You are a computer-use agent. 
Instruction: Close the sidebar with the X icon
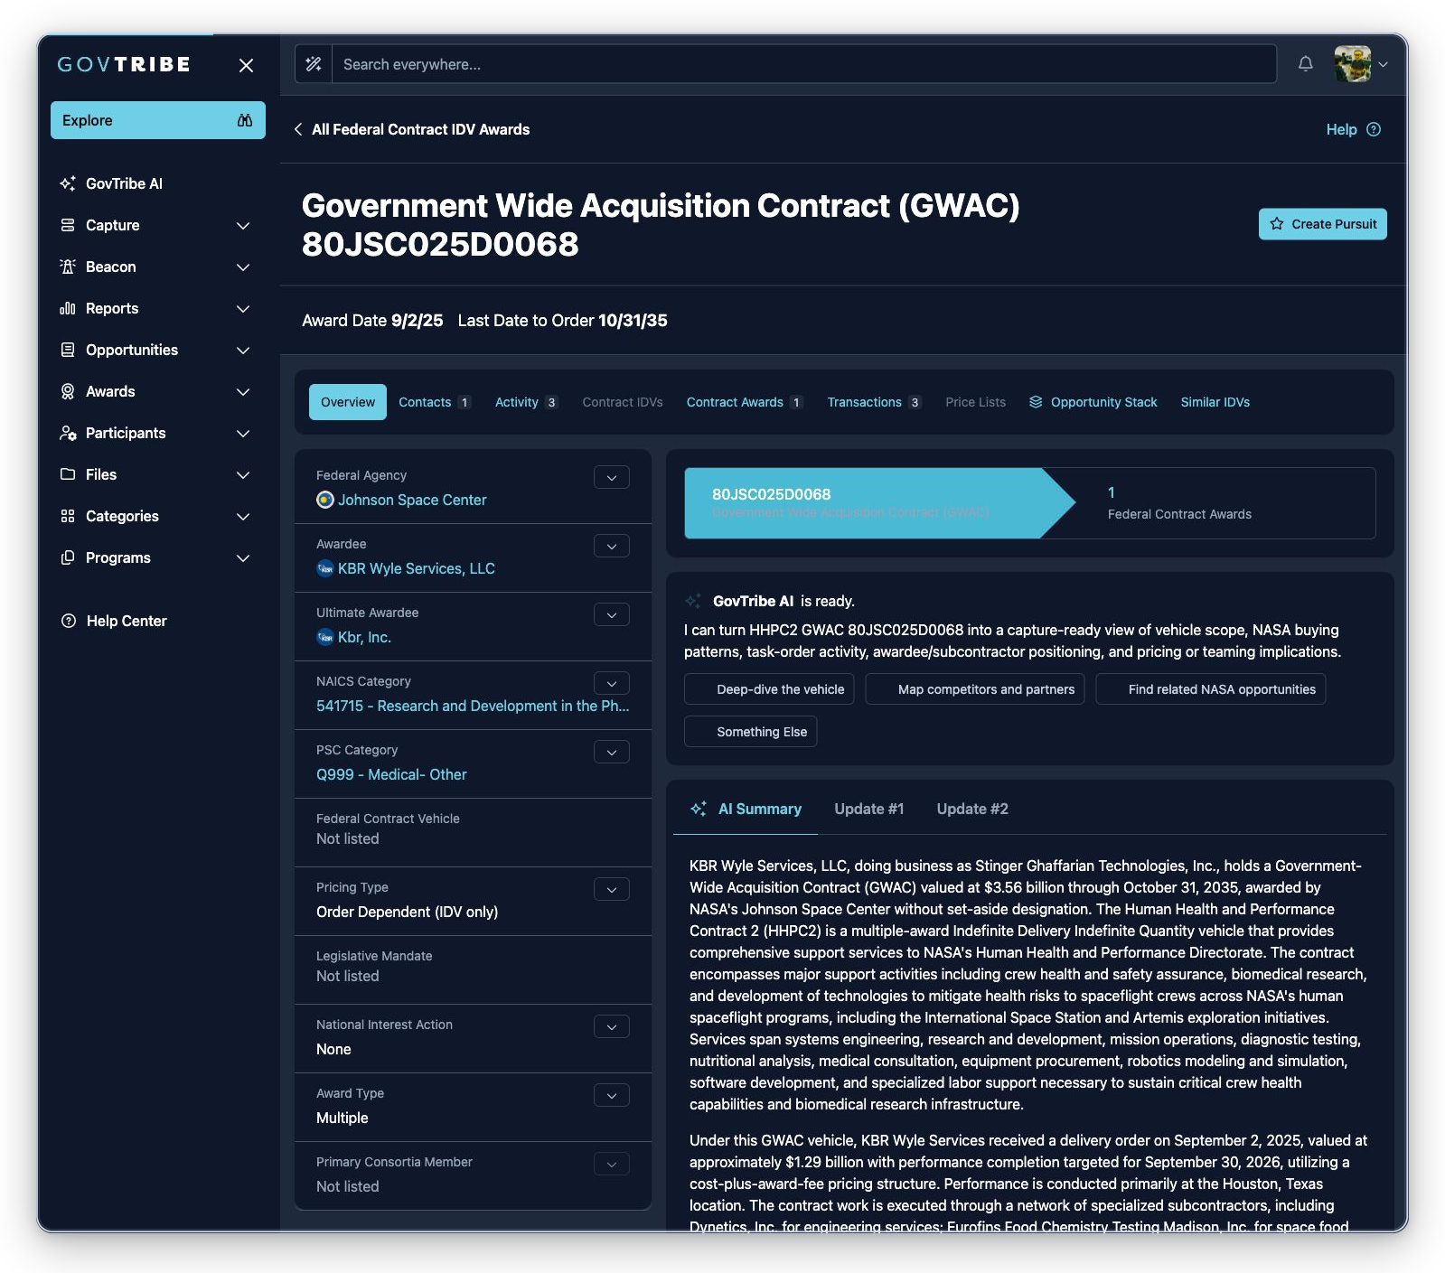tap(246, 65)
